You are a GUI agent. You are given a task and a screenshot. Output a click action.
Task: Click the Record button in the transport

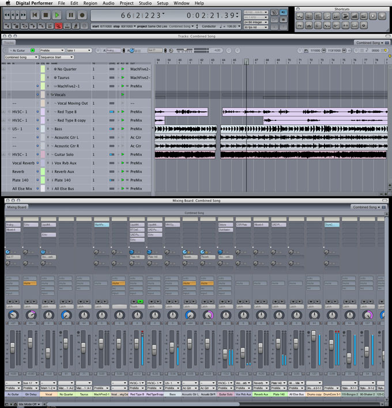tap(82, 15)
